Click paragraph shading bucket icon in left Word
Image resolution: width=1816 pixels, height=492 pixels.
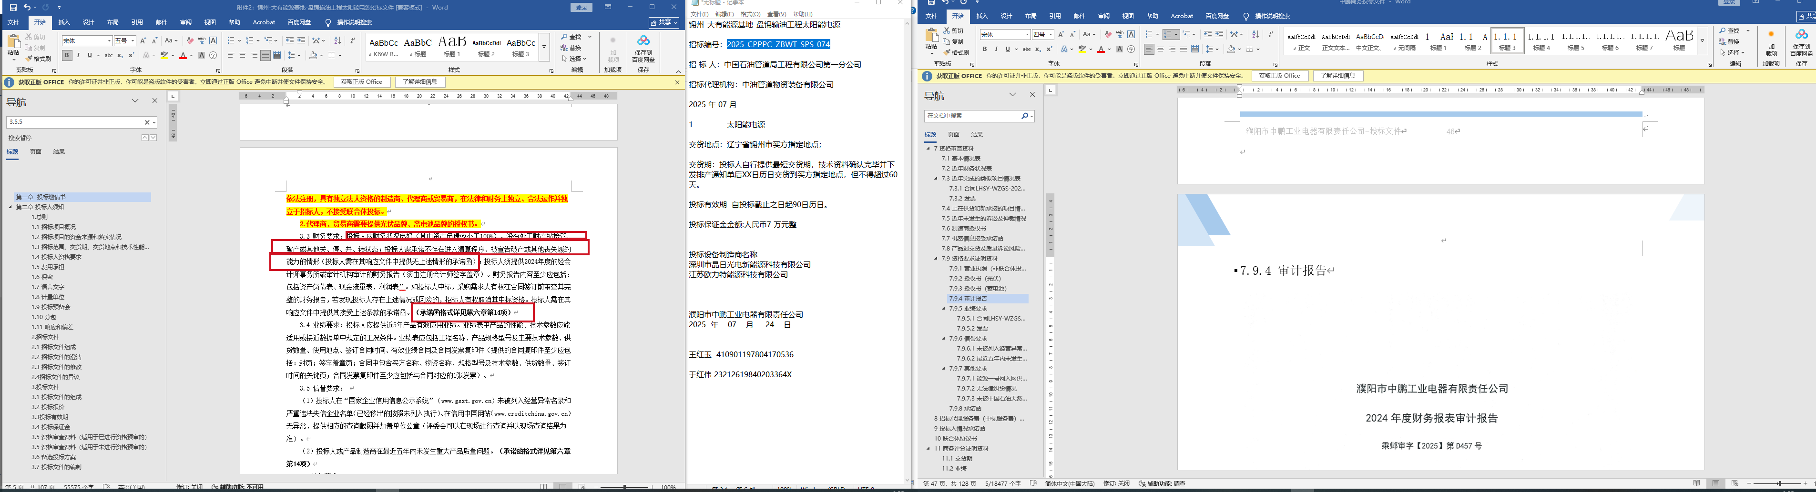point(313,55)
